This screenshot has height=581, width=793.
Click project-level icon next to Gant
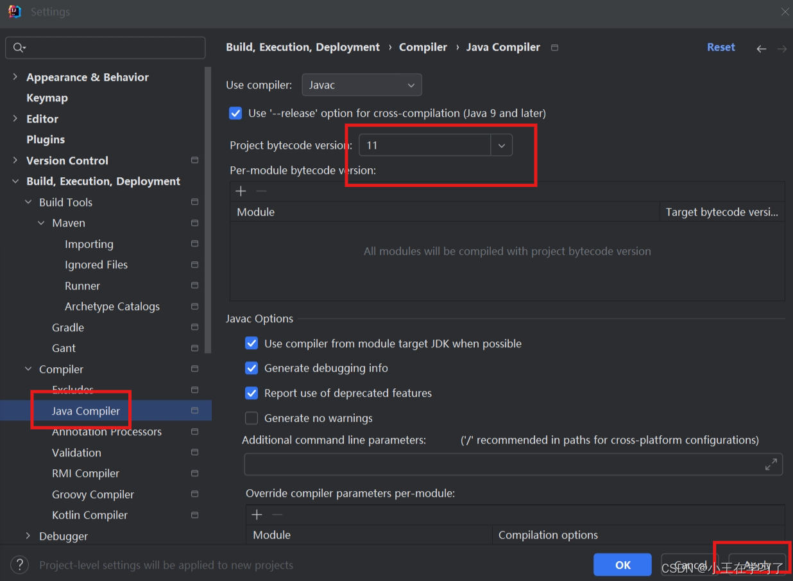tap(194, 348)
